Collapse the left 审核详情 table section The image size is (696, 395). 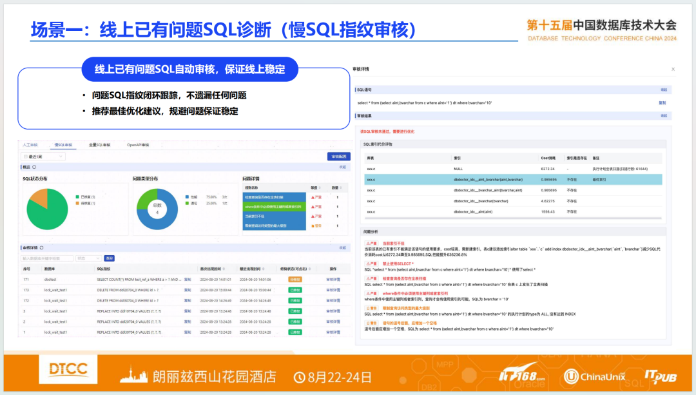tap(343, 248)
